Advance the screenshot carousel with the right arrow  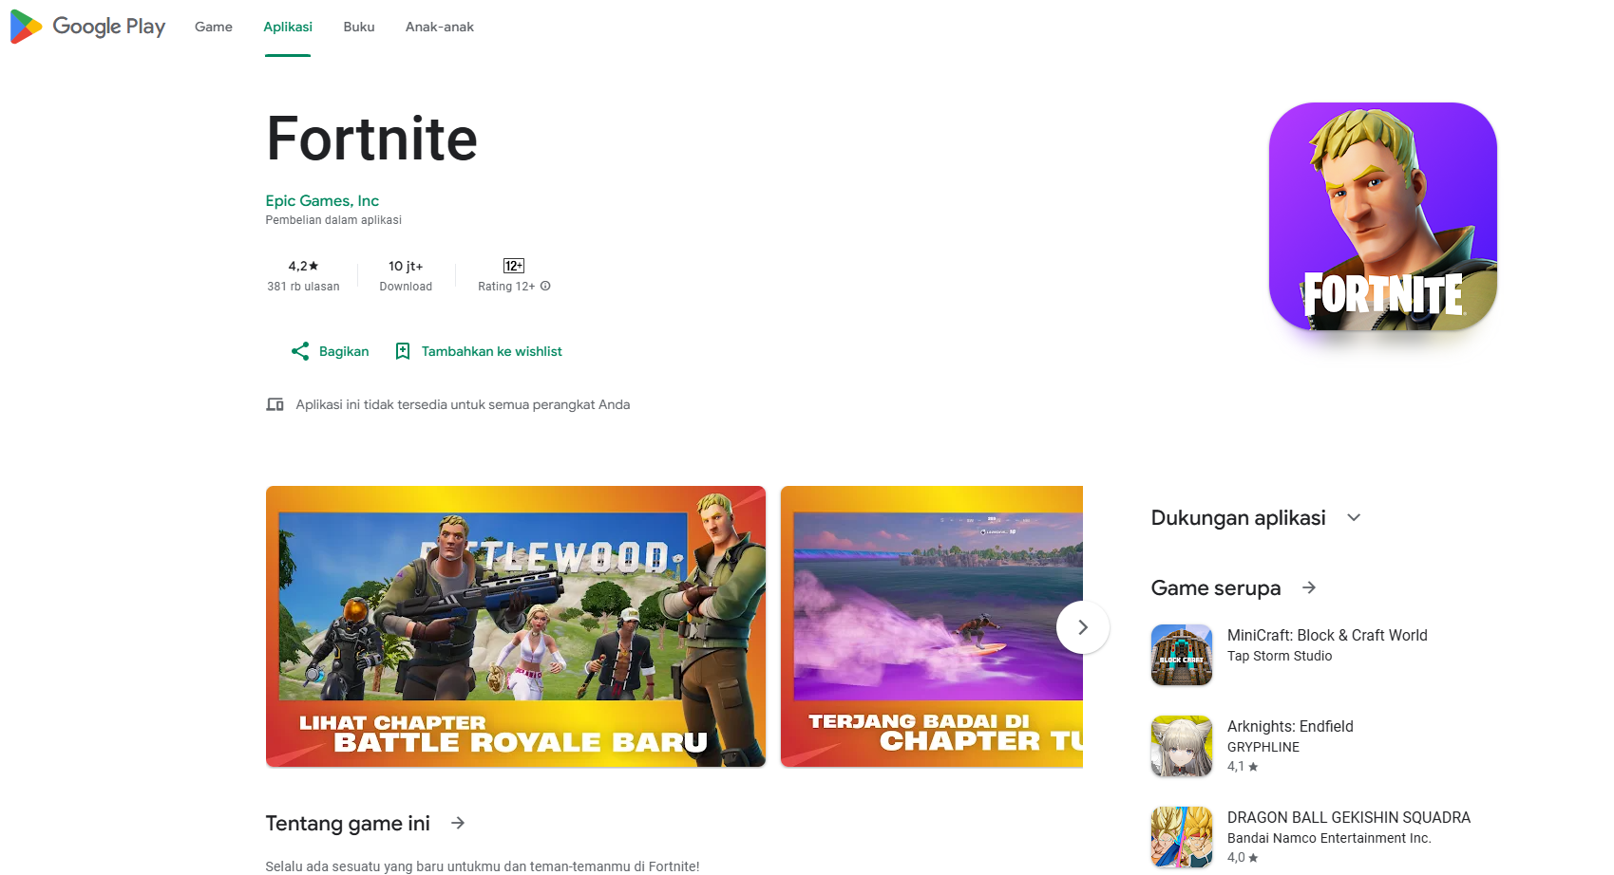coord(1082,627)
